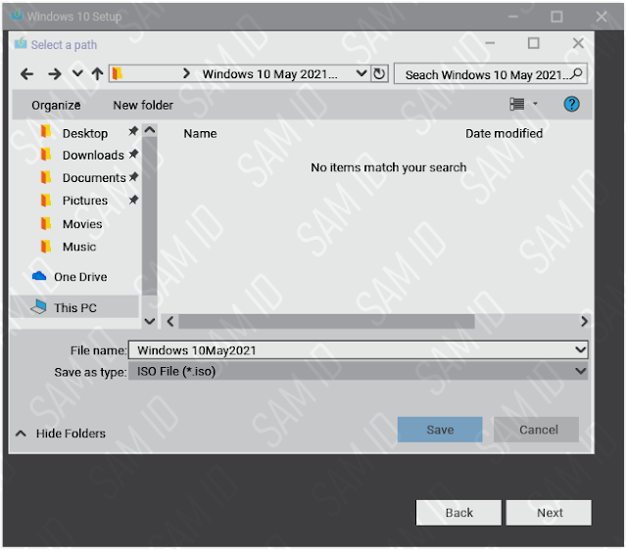Click the pin icon next to Desktop
This screenshot has height=550, width=627.
(x=133, y=131)
